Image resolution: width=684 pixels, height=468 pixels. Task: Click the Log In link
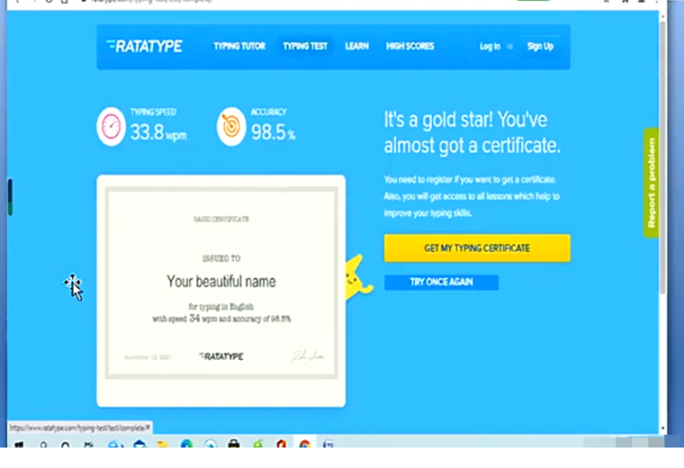coord(490,46)
